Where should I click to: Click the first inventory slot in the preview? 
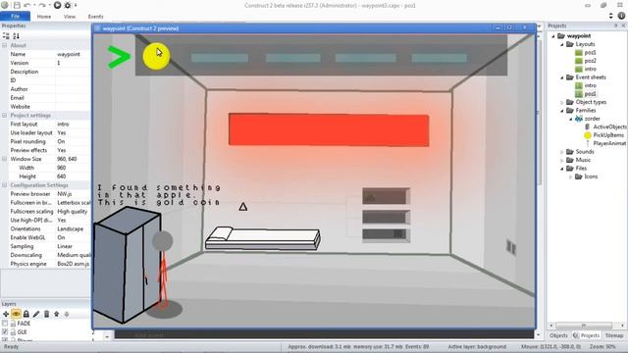pyautogui.click(x=220, y=58)
